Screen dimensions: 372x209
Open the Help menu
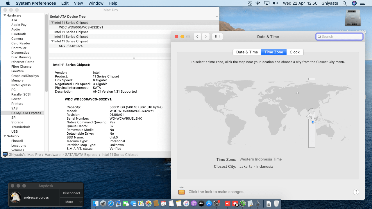113,3
